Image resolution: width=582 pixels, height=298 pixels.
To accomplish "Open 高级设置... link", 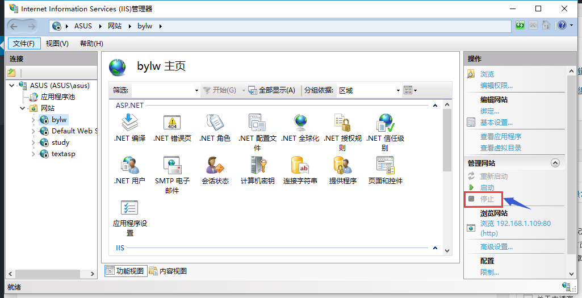I will pos(496,247).
